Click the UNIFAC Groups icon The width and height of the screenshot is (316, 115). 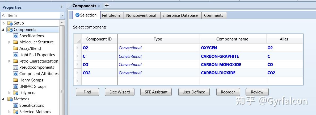coord(15,87)
